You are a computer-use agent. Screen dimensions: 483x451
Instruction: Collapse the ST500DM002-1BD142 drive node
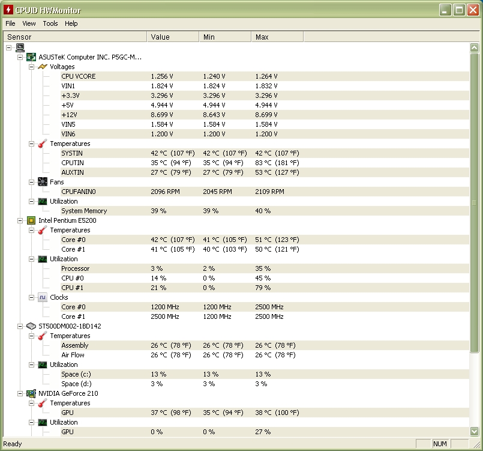point(20,326)
